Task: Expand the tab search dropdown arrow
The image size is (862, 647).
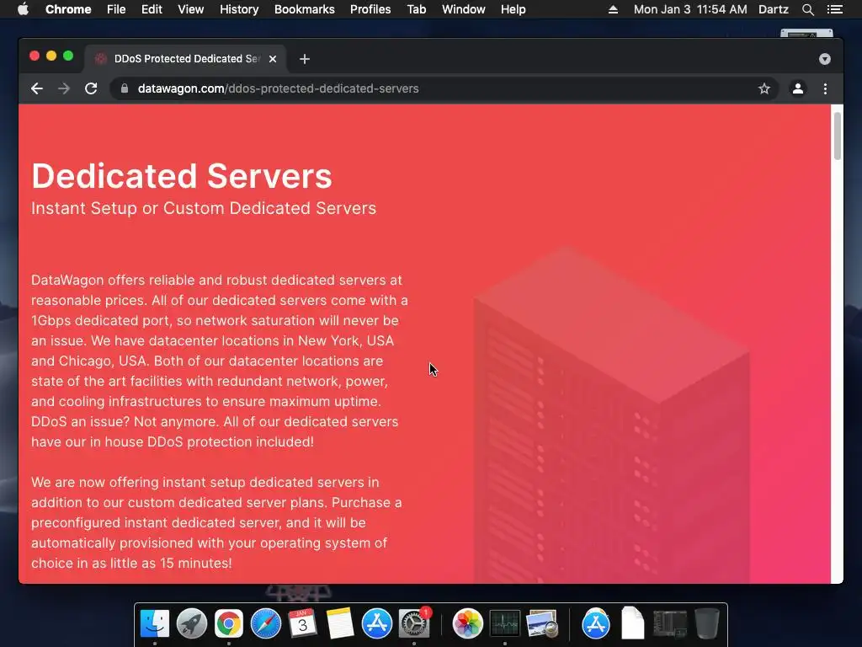Action: click(825, 59)
